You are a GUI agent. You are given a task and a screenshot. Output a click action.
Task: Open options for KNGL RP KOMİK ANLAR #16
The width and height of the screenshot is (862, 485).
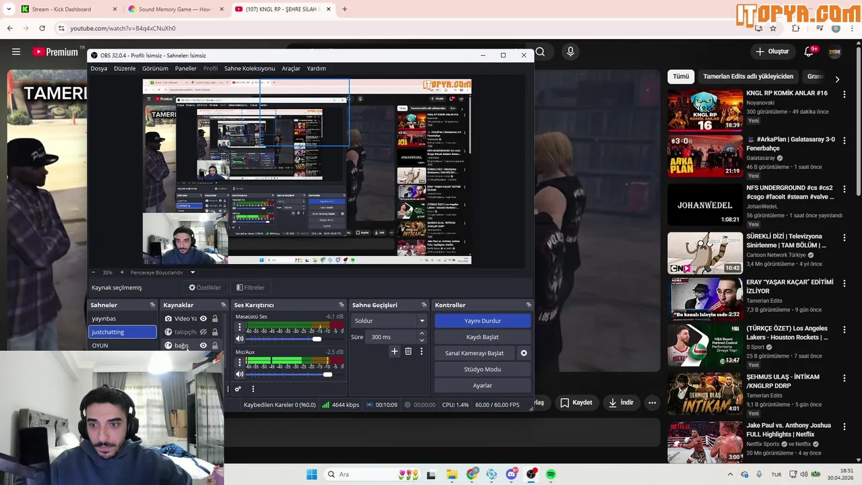(x=844, y=95)
